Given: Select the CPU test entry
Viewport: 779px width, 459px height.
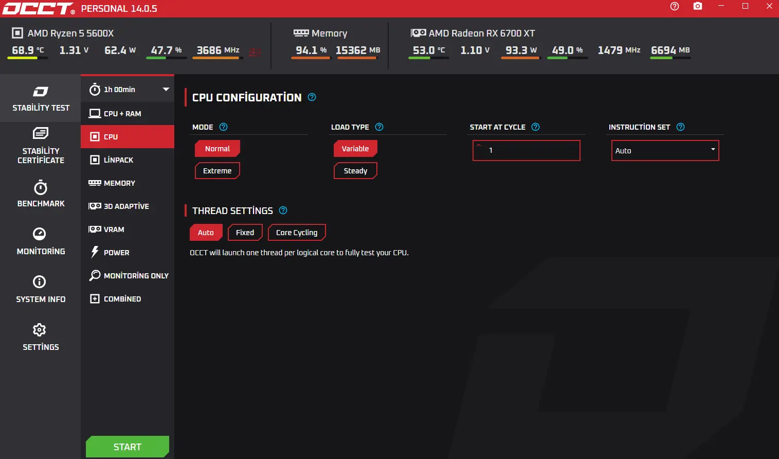Looking at the screenshot, I should tap(128, 136).
